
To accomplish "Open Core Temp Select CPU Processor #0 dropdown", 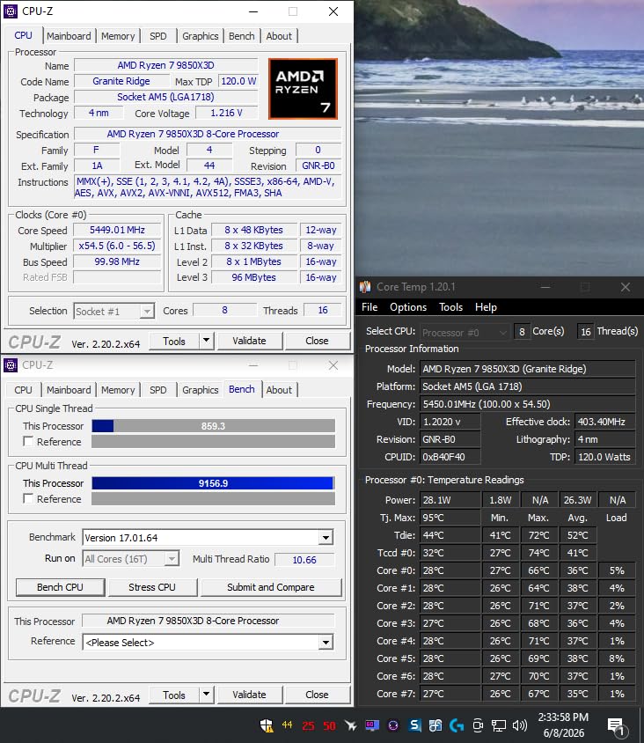I will pyautogui.click(x=465, y=332).
